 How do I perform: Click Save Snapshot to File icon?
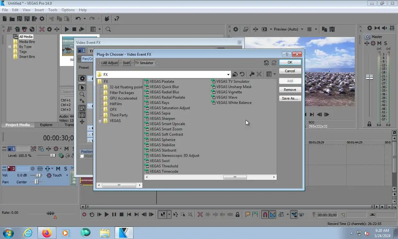click(332, 29)
